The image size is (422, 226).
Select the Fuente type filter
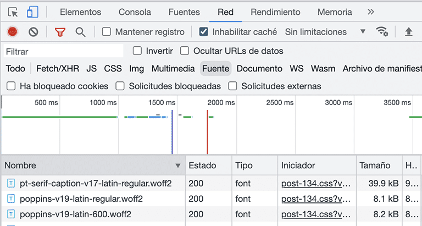(x=215, y=68)
